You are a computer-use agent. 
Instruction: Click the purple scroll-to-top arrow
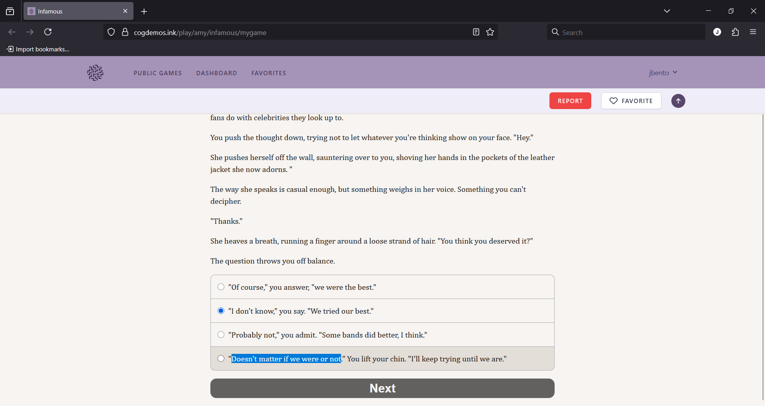(x=678, y=101)
